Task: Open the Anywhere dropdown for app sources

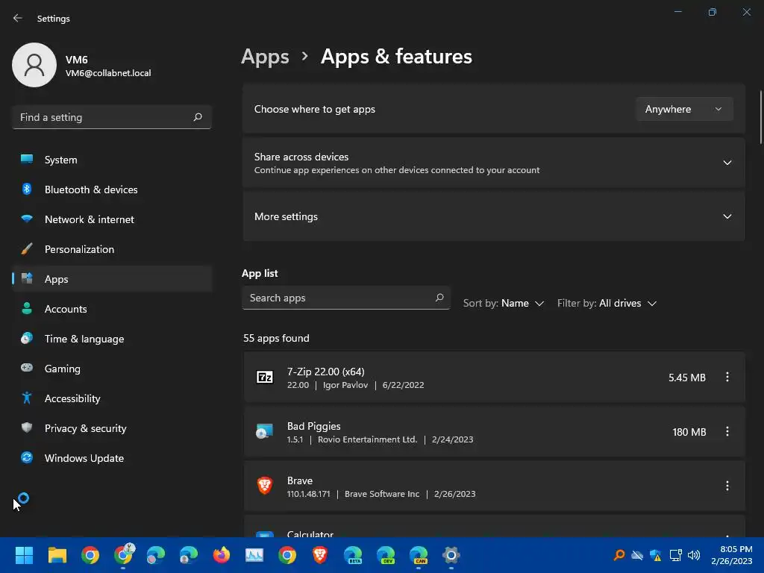Action: pos(684,109)
